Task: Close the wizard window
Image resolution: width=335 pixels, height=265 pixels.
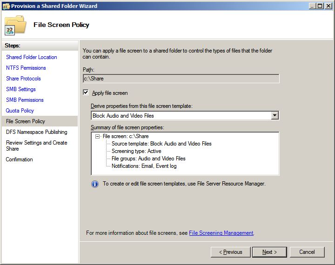Action: pyautogui.click(x=328, y=6)
